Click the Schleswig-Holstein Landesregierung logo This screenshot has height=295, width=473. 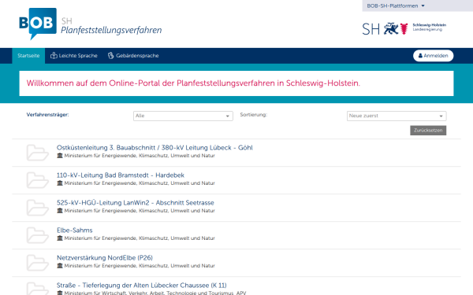click(x=404, y=28)
